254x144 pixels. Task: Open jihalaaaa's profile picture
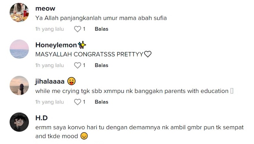click(x=19, y=85)
